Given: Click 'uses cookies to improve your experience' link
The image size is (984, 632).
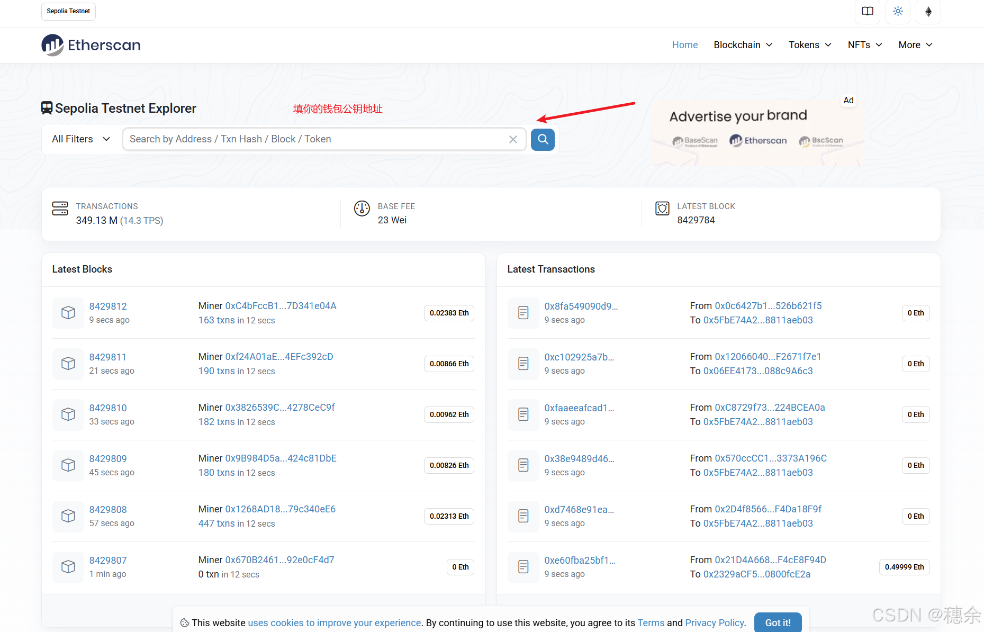Looking at the screenshot, I should pyautogui.click(x=335, y=623).
